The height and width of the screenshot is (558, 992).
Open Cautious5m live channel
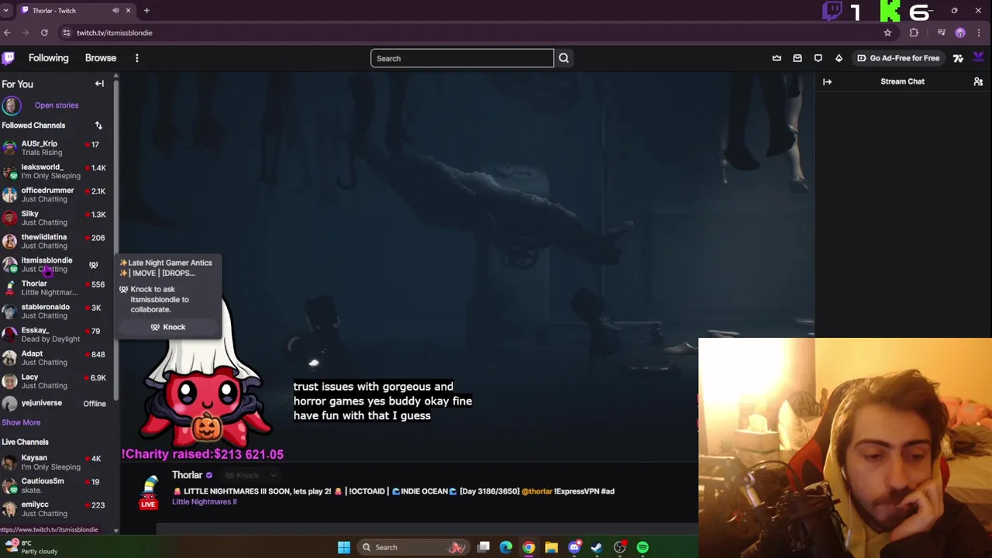pyautogui.click(x=57, y=485)
